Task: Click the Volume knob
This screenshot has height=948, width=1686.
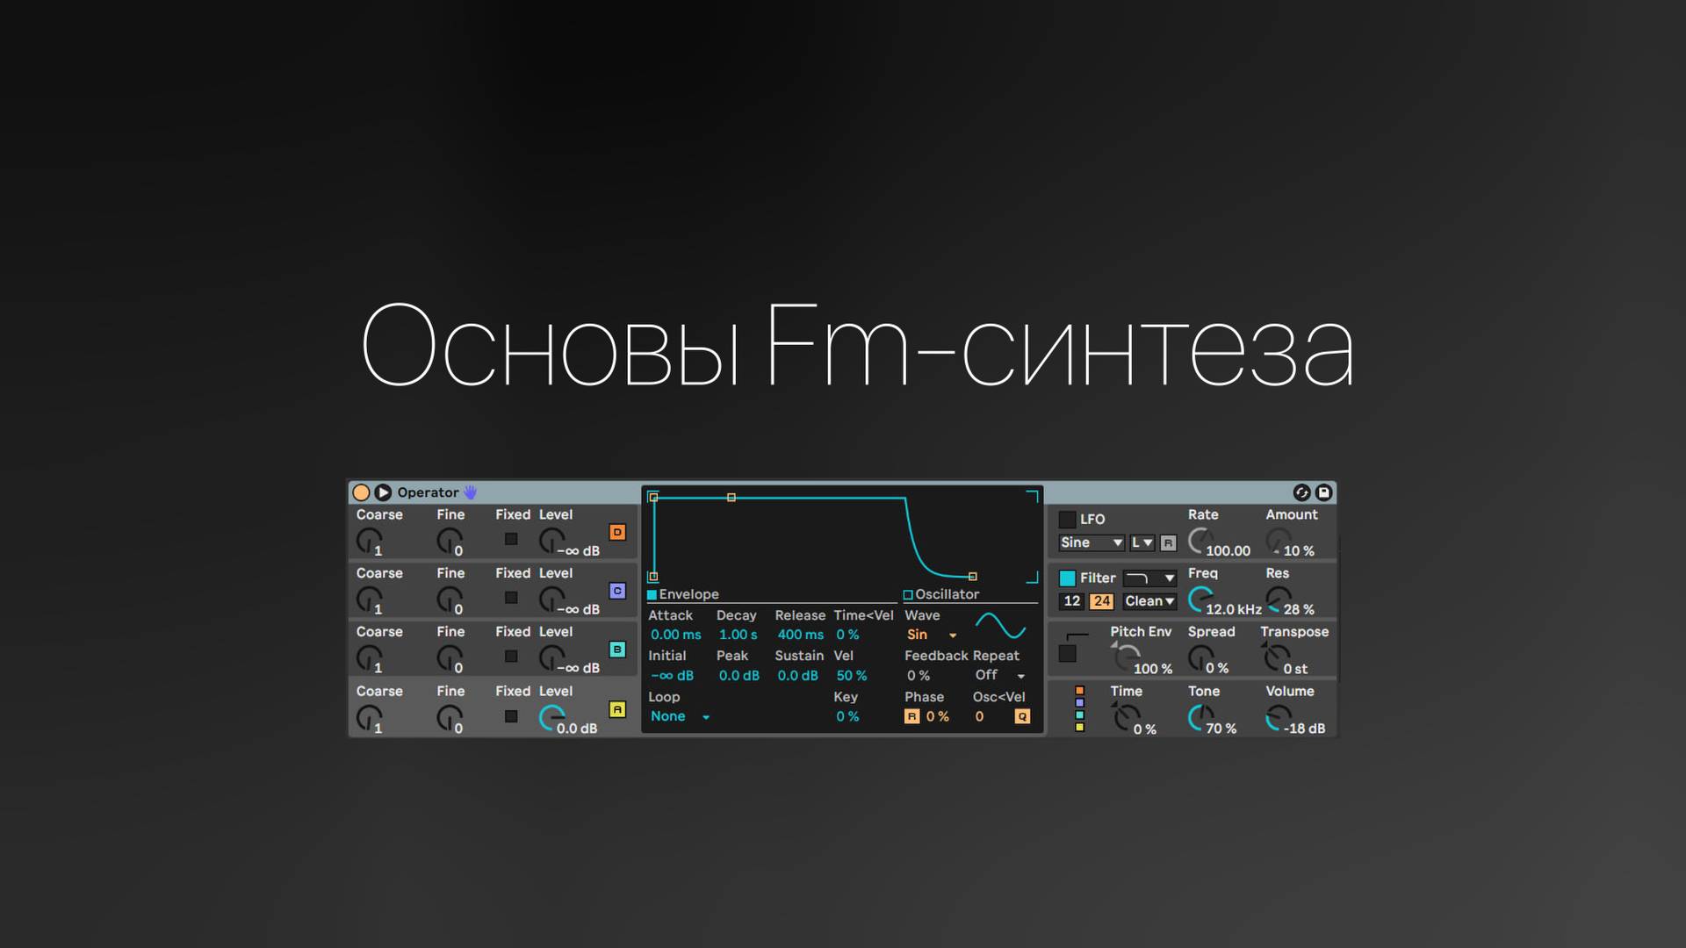Action: pyautogui.click(x=1278, y=718)
